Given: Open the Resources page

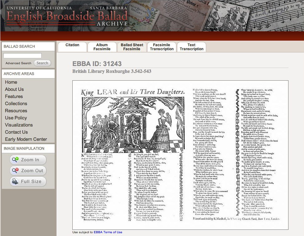Looking at the screenshot, I should point(16,111).
